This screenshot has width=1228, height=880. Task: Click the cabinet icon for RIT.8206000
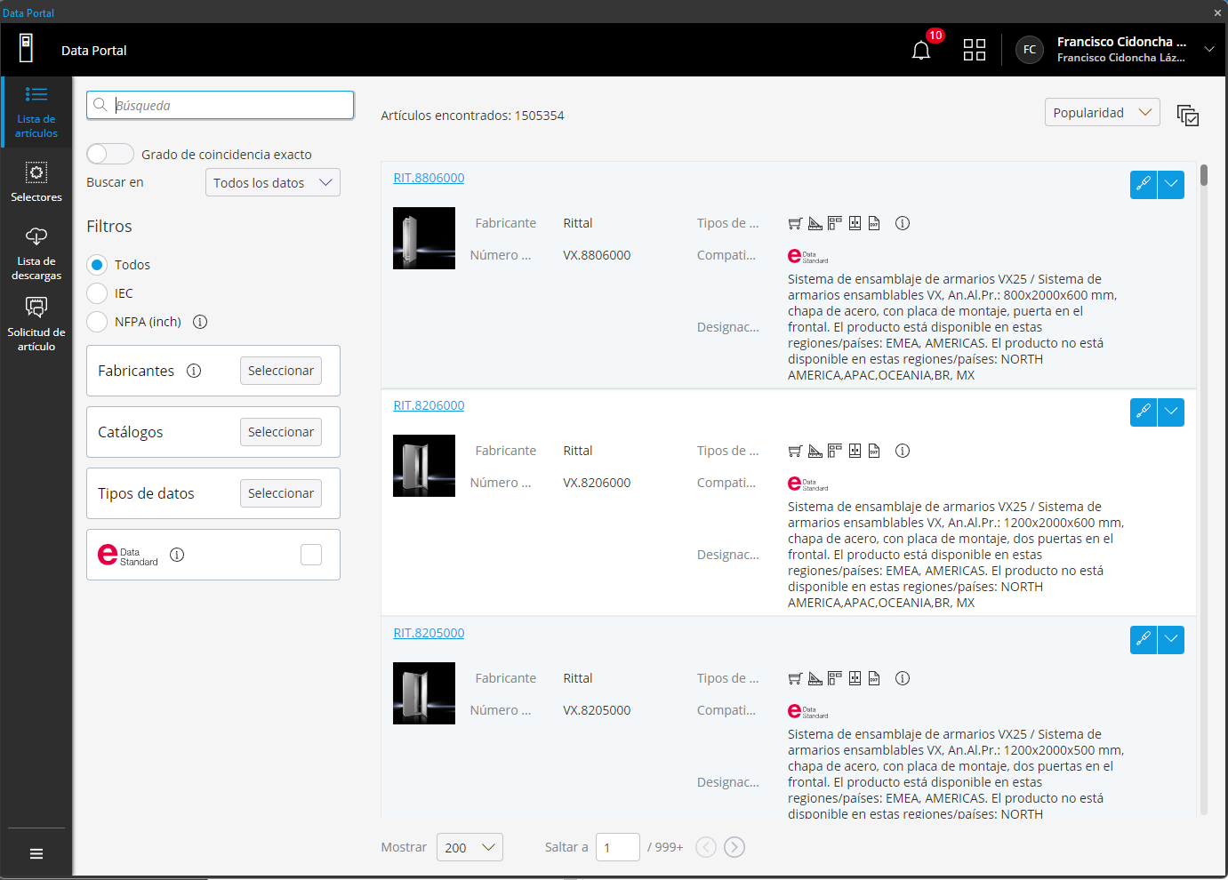[x=855, y=451]
